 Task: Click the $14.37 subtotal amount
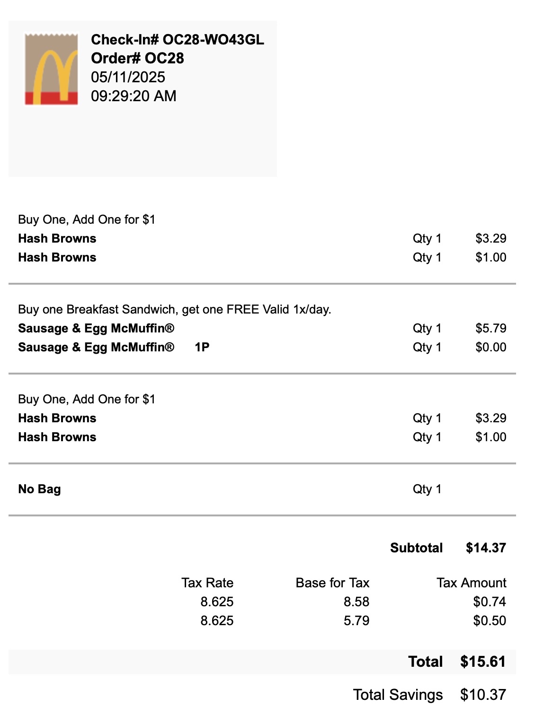pos(486,548)
